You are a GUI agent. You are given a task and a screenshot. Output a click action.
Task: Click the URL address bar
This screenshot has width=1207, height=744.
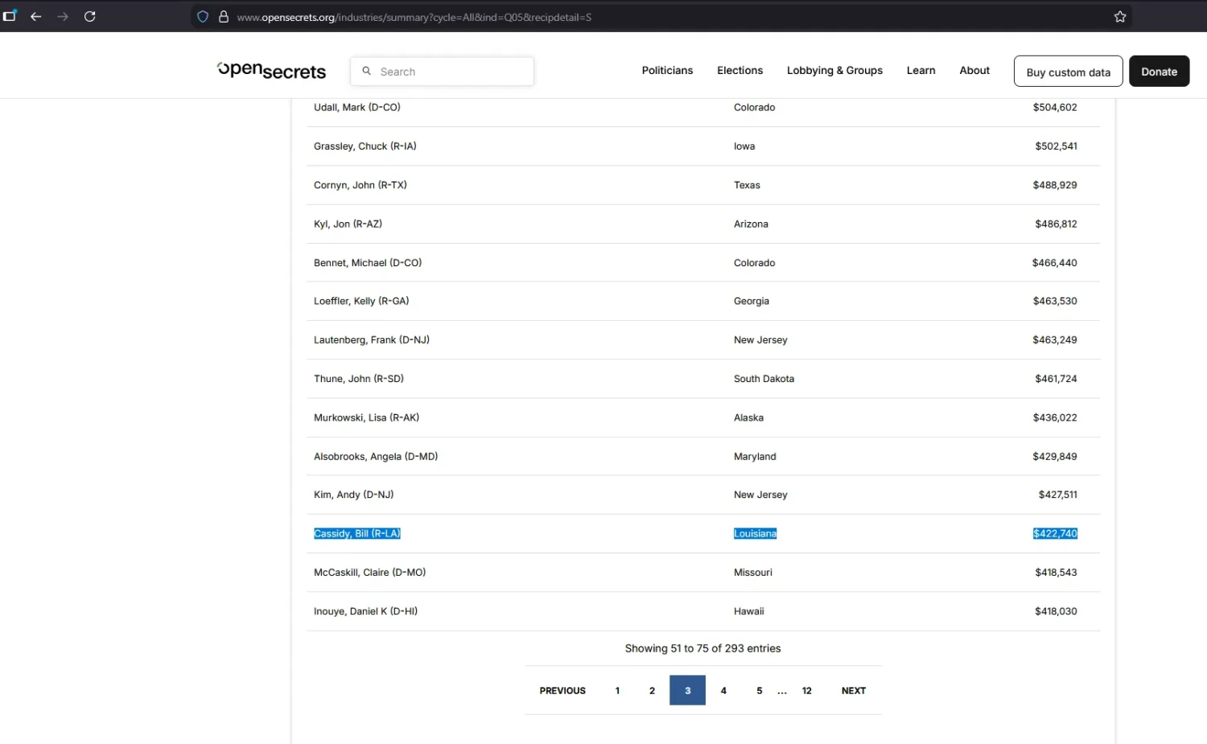click(660, 17)
